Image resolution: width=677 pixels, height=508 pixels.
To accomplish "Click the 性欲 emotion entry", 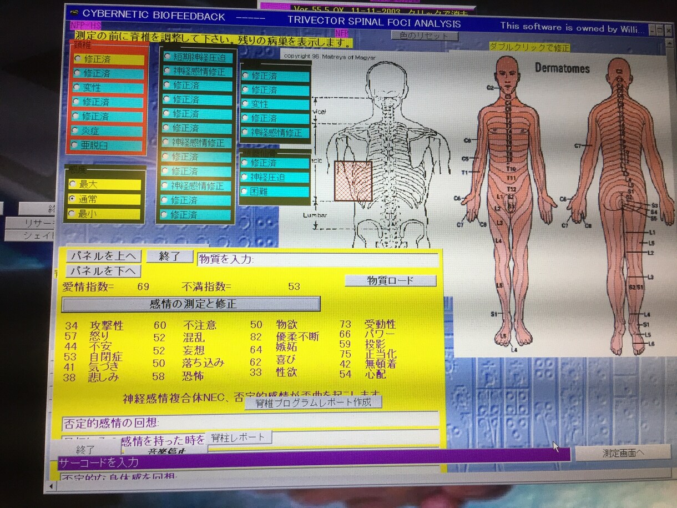I will (287, 372).
